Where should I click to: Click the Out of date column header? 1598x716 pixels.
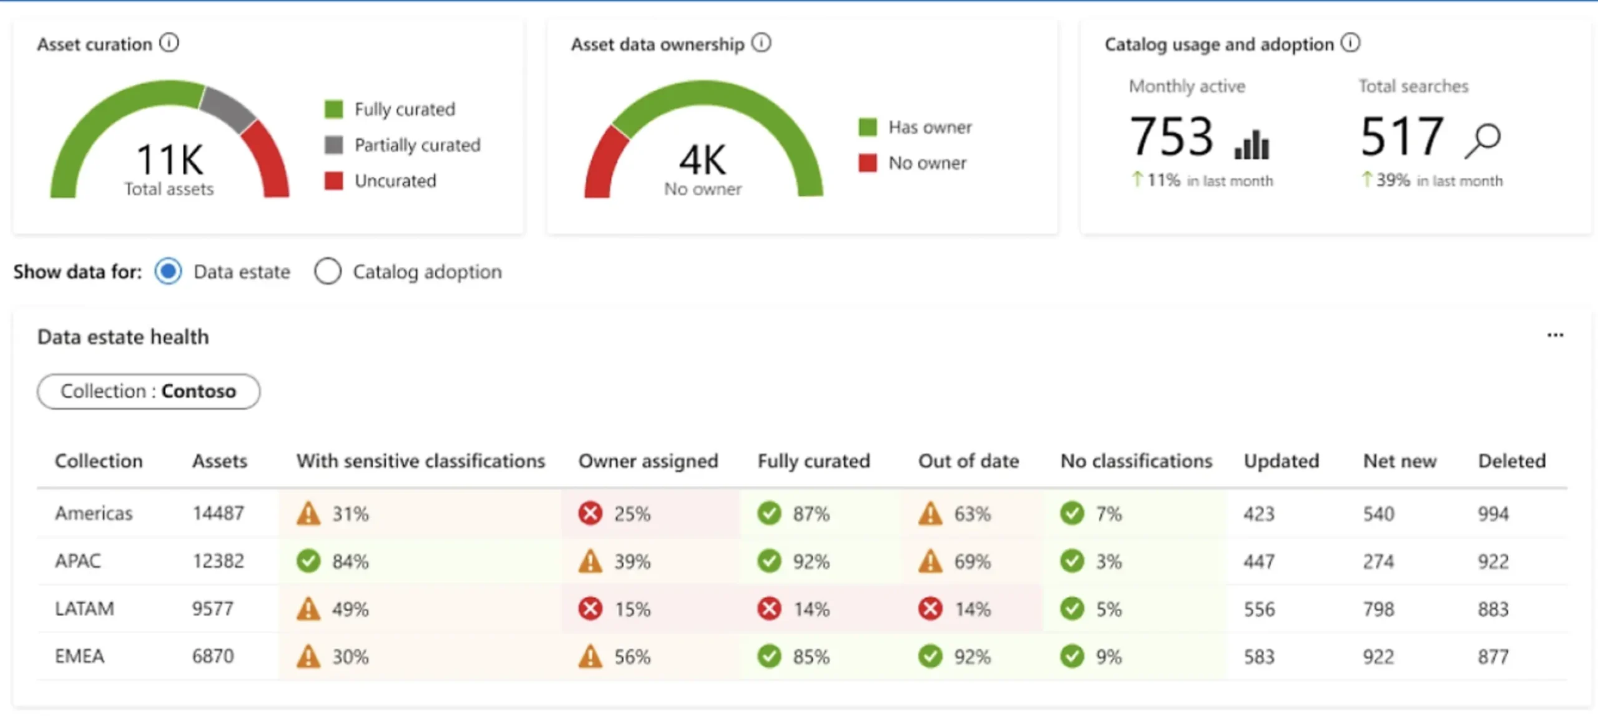[x=968, y=461]
